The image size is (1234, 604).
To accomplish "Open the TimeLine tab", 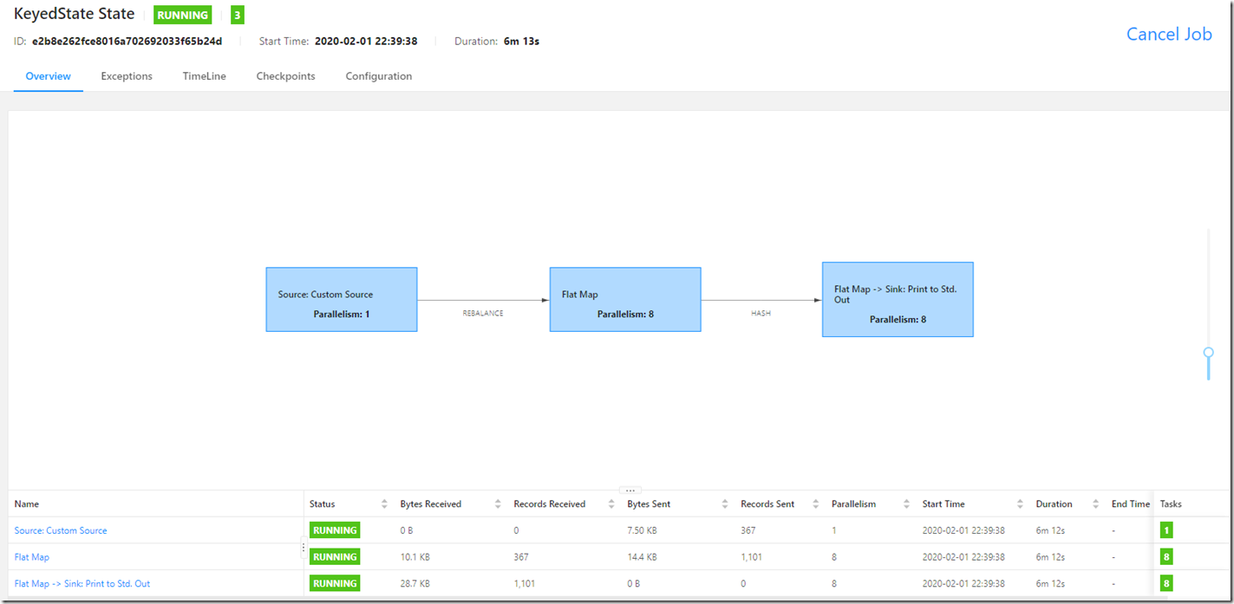I will [204, 76].
